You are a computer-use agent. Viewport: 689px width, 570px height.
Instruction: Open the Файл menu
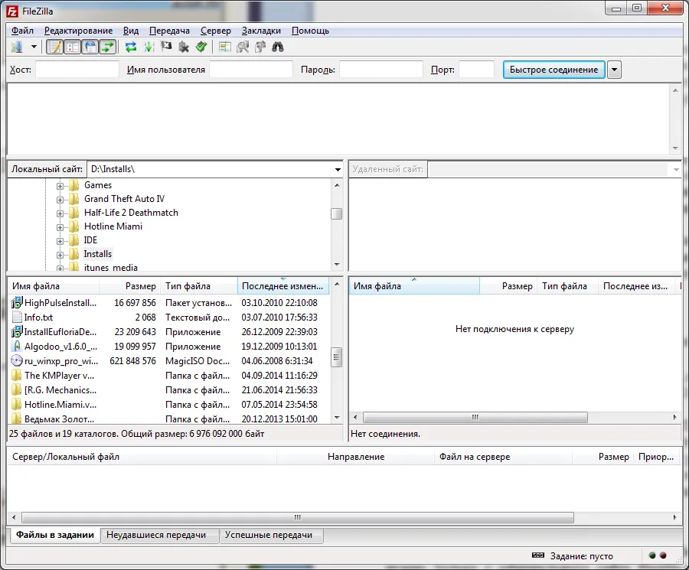click(22, 31)
